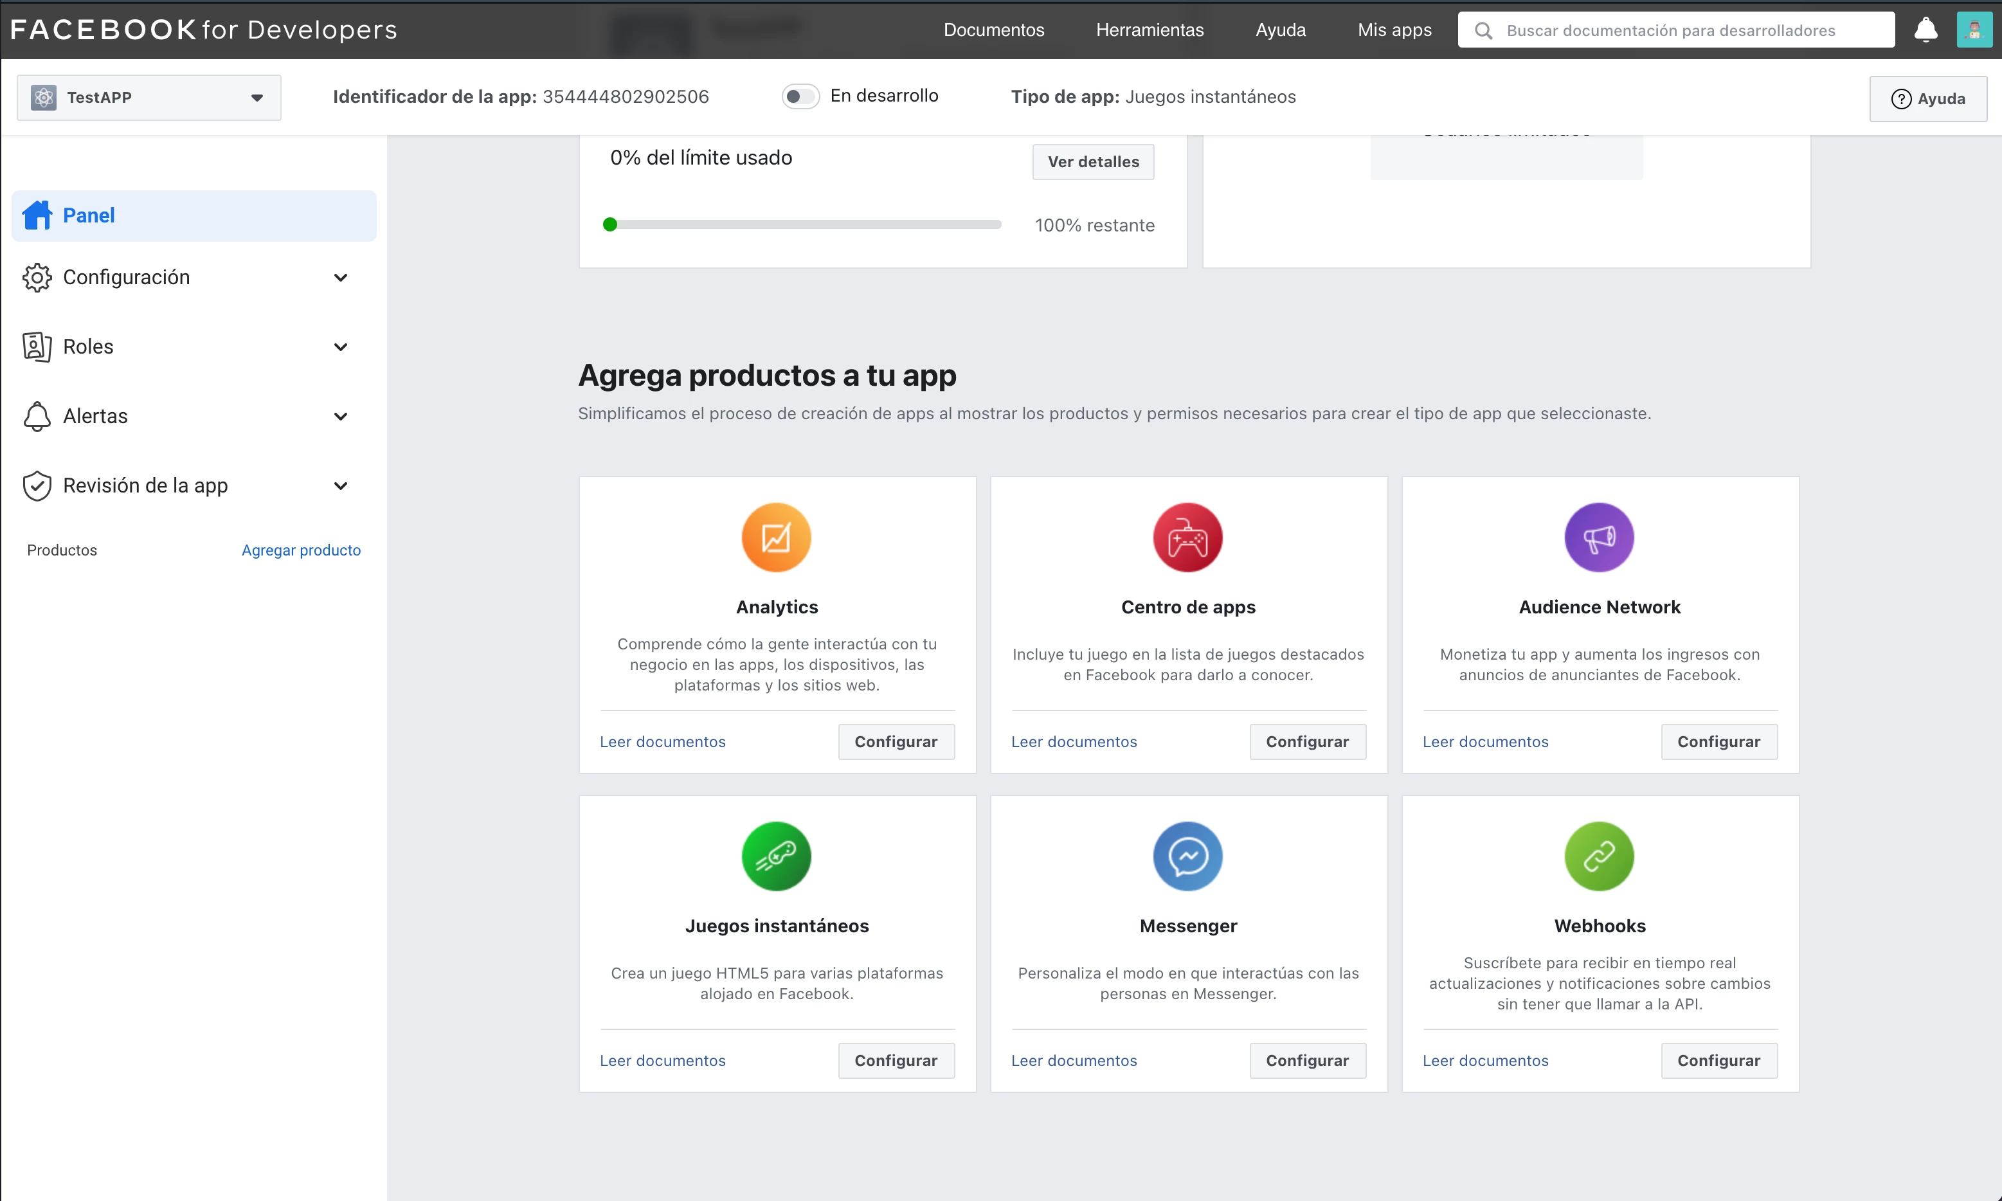Open the TestAPP app selector dropdown
Image resolution: width=2002 pixels, height=1201 pixels.
(x=149, y=97)
